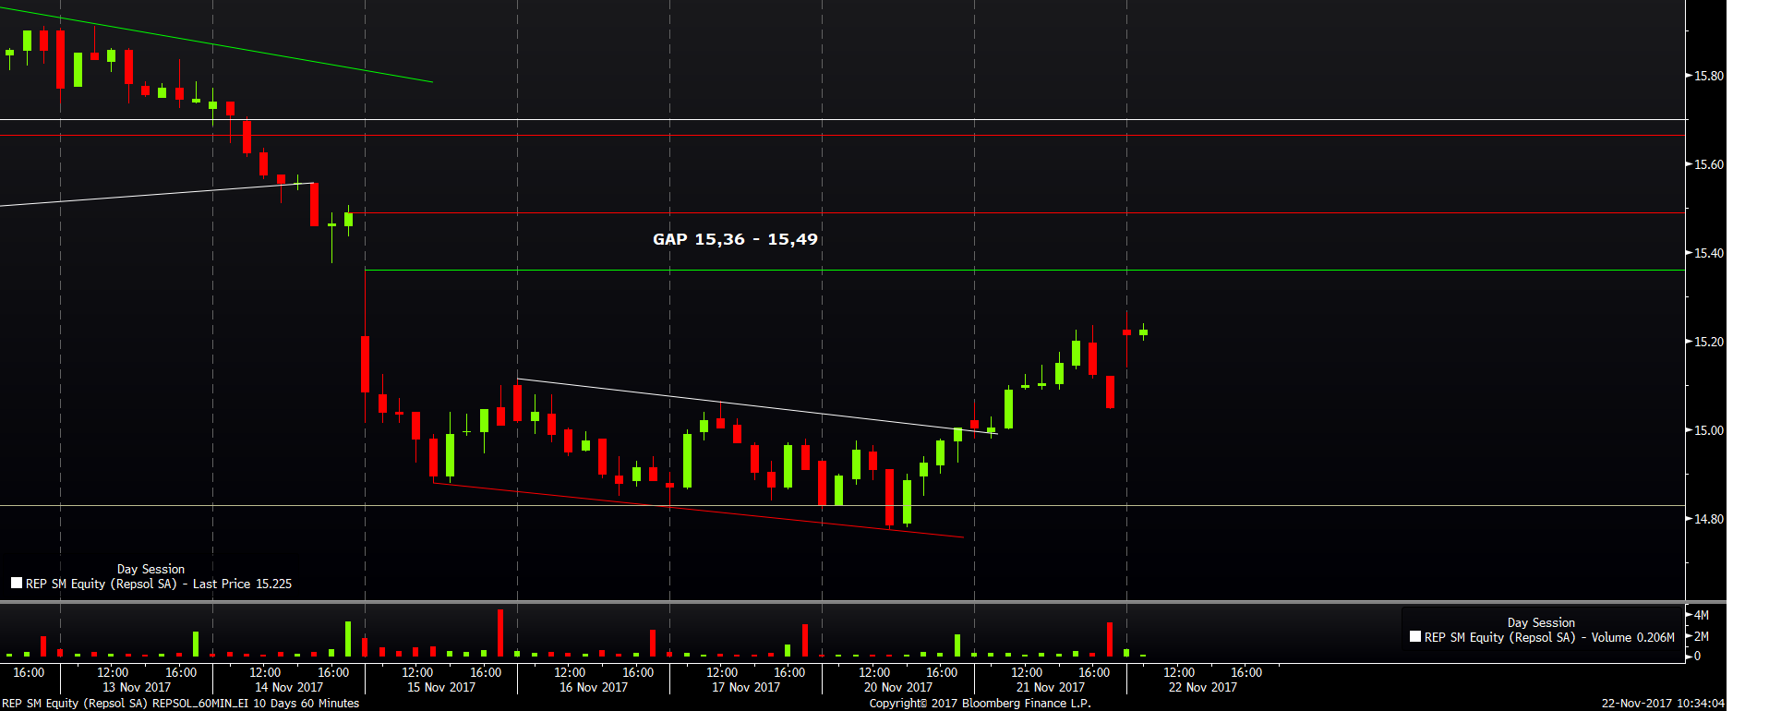Click the '13 Nov 2017' date label
Screen dimensions: 1769x711
pyautogui.click(x=137, y=687)
